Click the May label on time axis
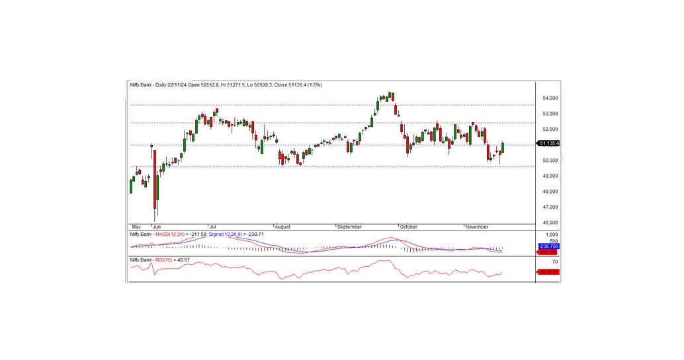The image size is (684, 360). [136, 227]
